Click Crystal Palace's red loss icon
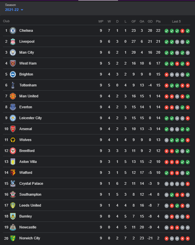Image resolution: width=195 pixels, height=245 pixels. point(188,184)
